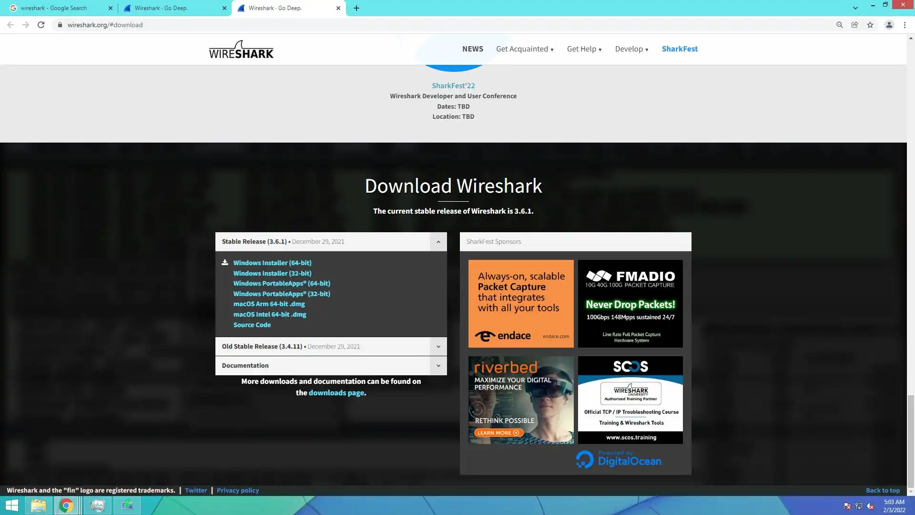915x515 pixels.
Task: Click the Windows Start button
Action: (x=11, y=505)
